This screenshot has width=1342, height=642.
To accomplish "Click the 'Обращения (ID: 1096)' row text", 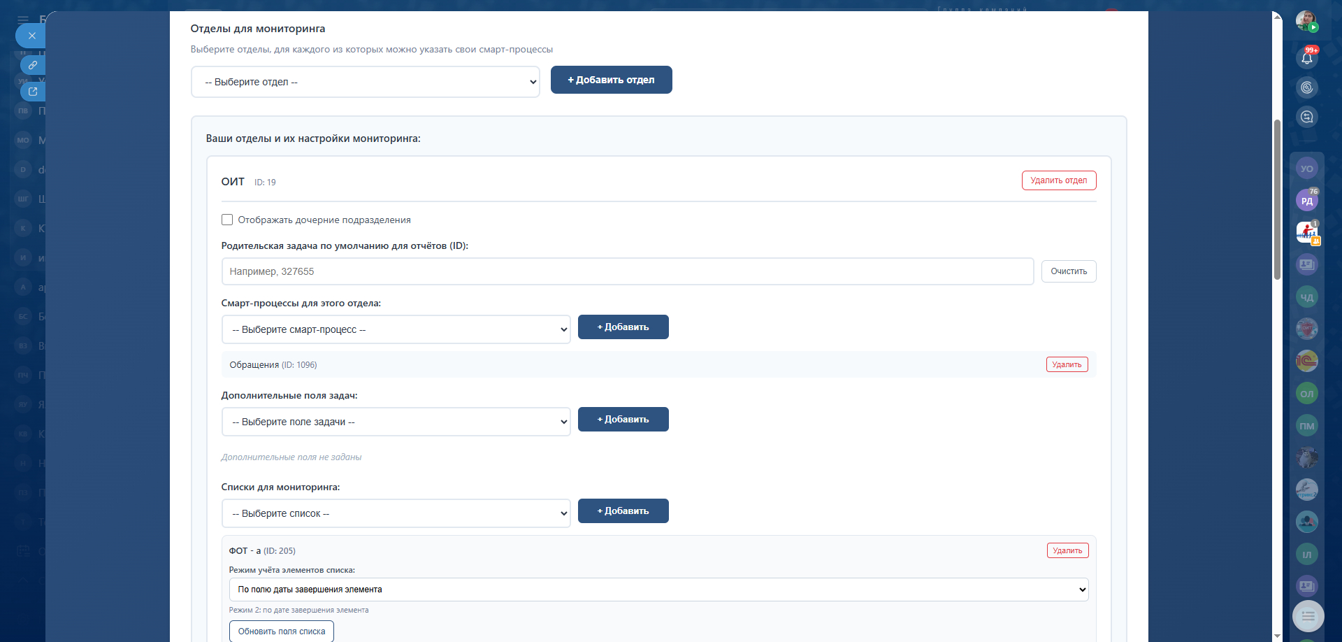I will click(273, 365).
